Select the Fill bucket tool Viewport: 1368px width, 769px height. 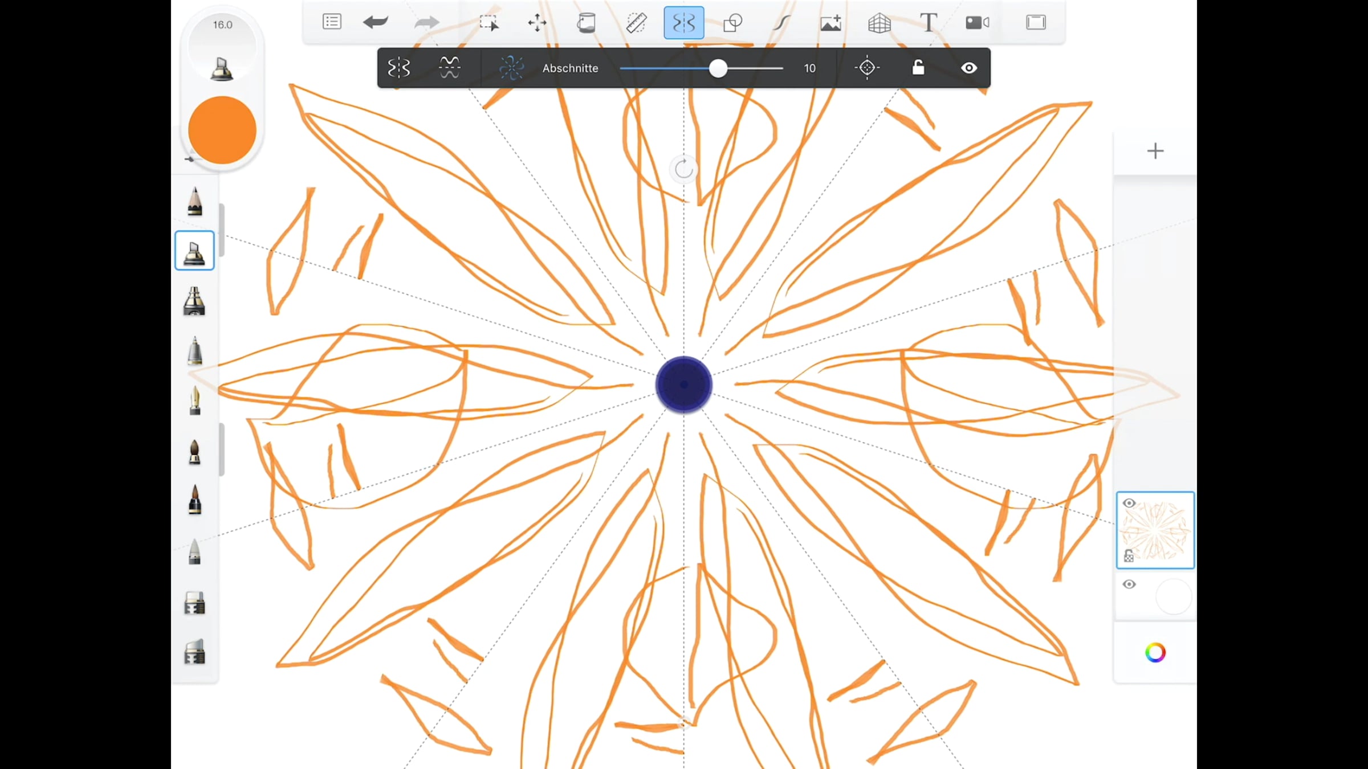pyautogui.click(x=586, y=22)
